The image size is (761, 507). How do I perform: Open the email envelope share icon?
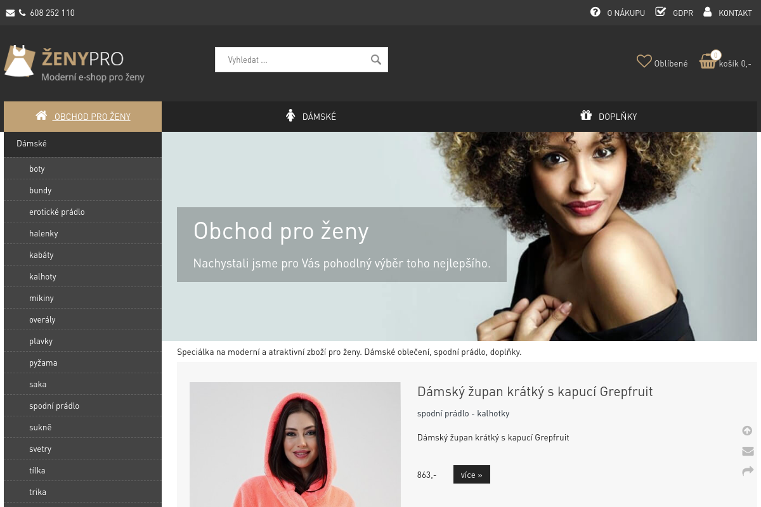click(747, 451)
